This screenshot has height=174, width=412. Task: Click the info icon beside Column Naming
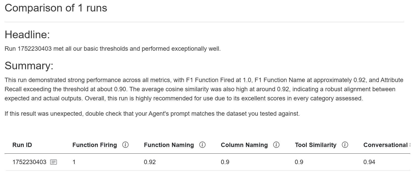point(276,145)
